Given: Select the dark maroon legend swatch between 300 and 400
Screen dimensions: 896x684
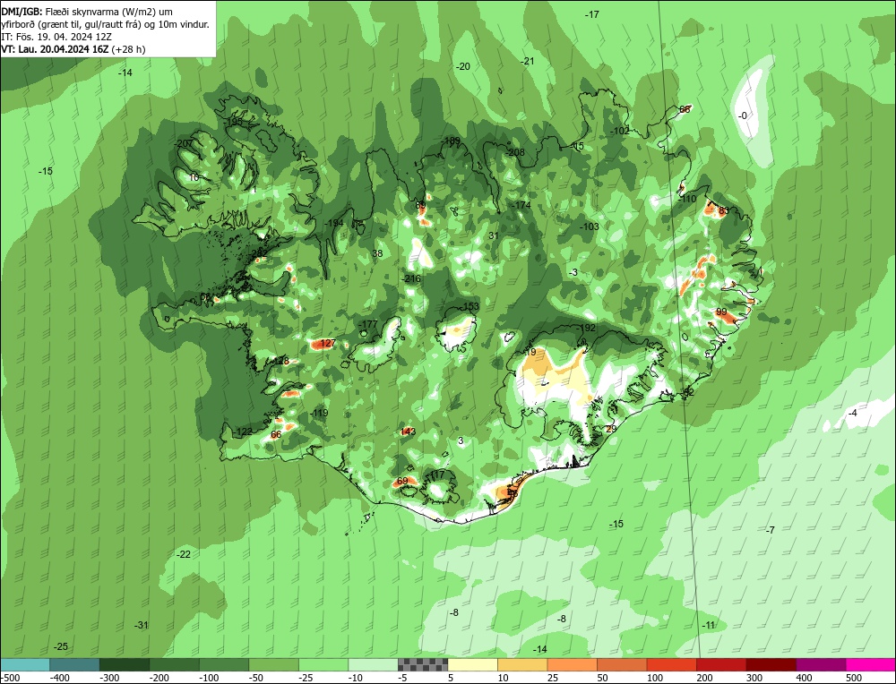Looking at the screenshot, I should tap(771, 664).
